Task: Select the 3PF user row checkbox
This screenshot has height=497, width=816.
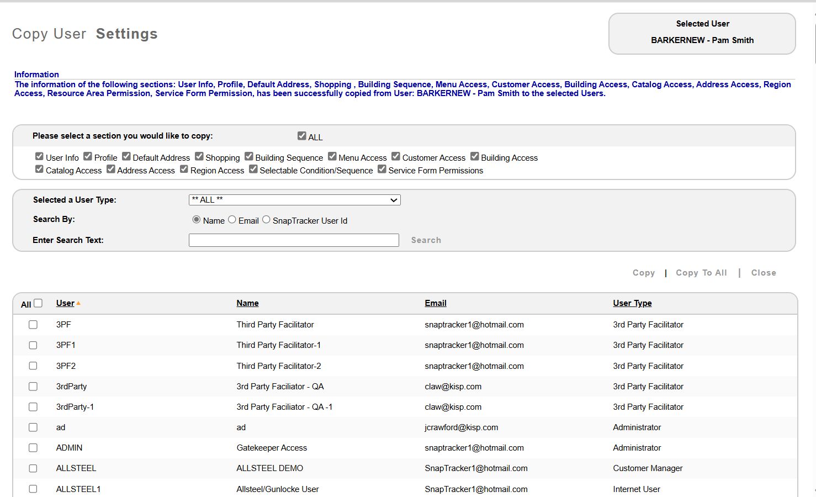Action: tap(33, 325)
